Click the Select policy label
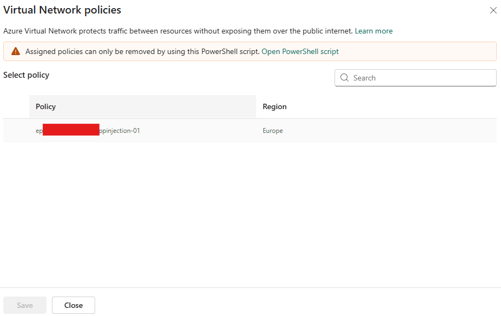Screen dimensions: 501x316 pyautogui.click(x=26, y=75)
